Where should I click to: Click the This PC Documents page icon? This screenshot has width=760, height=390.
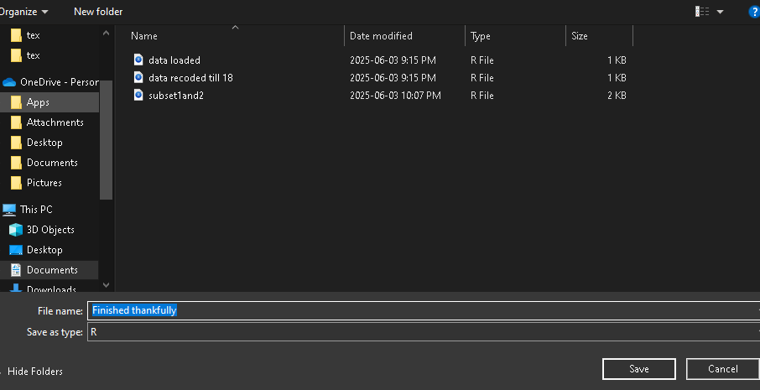point(16,270)
